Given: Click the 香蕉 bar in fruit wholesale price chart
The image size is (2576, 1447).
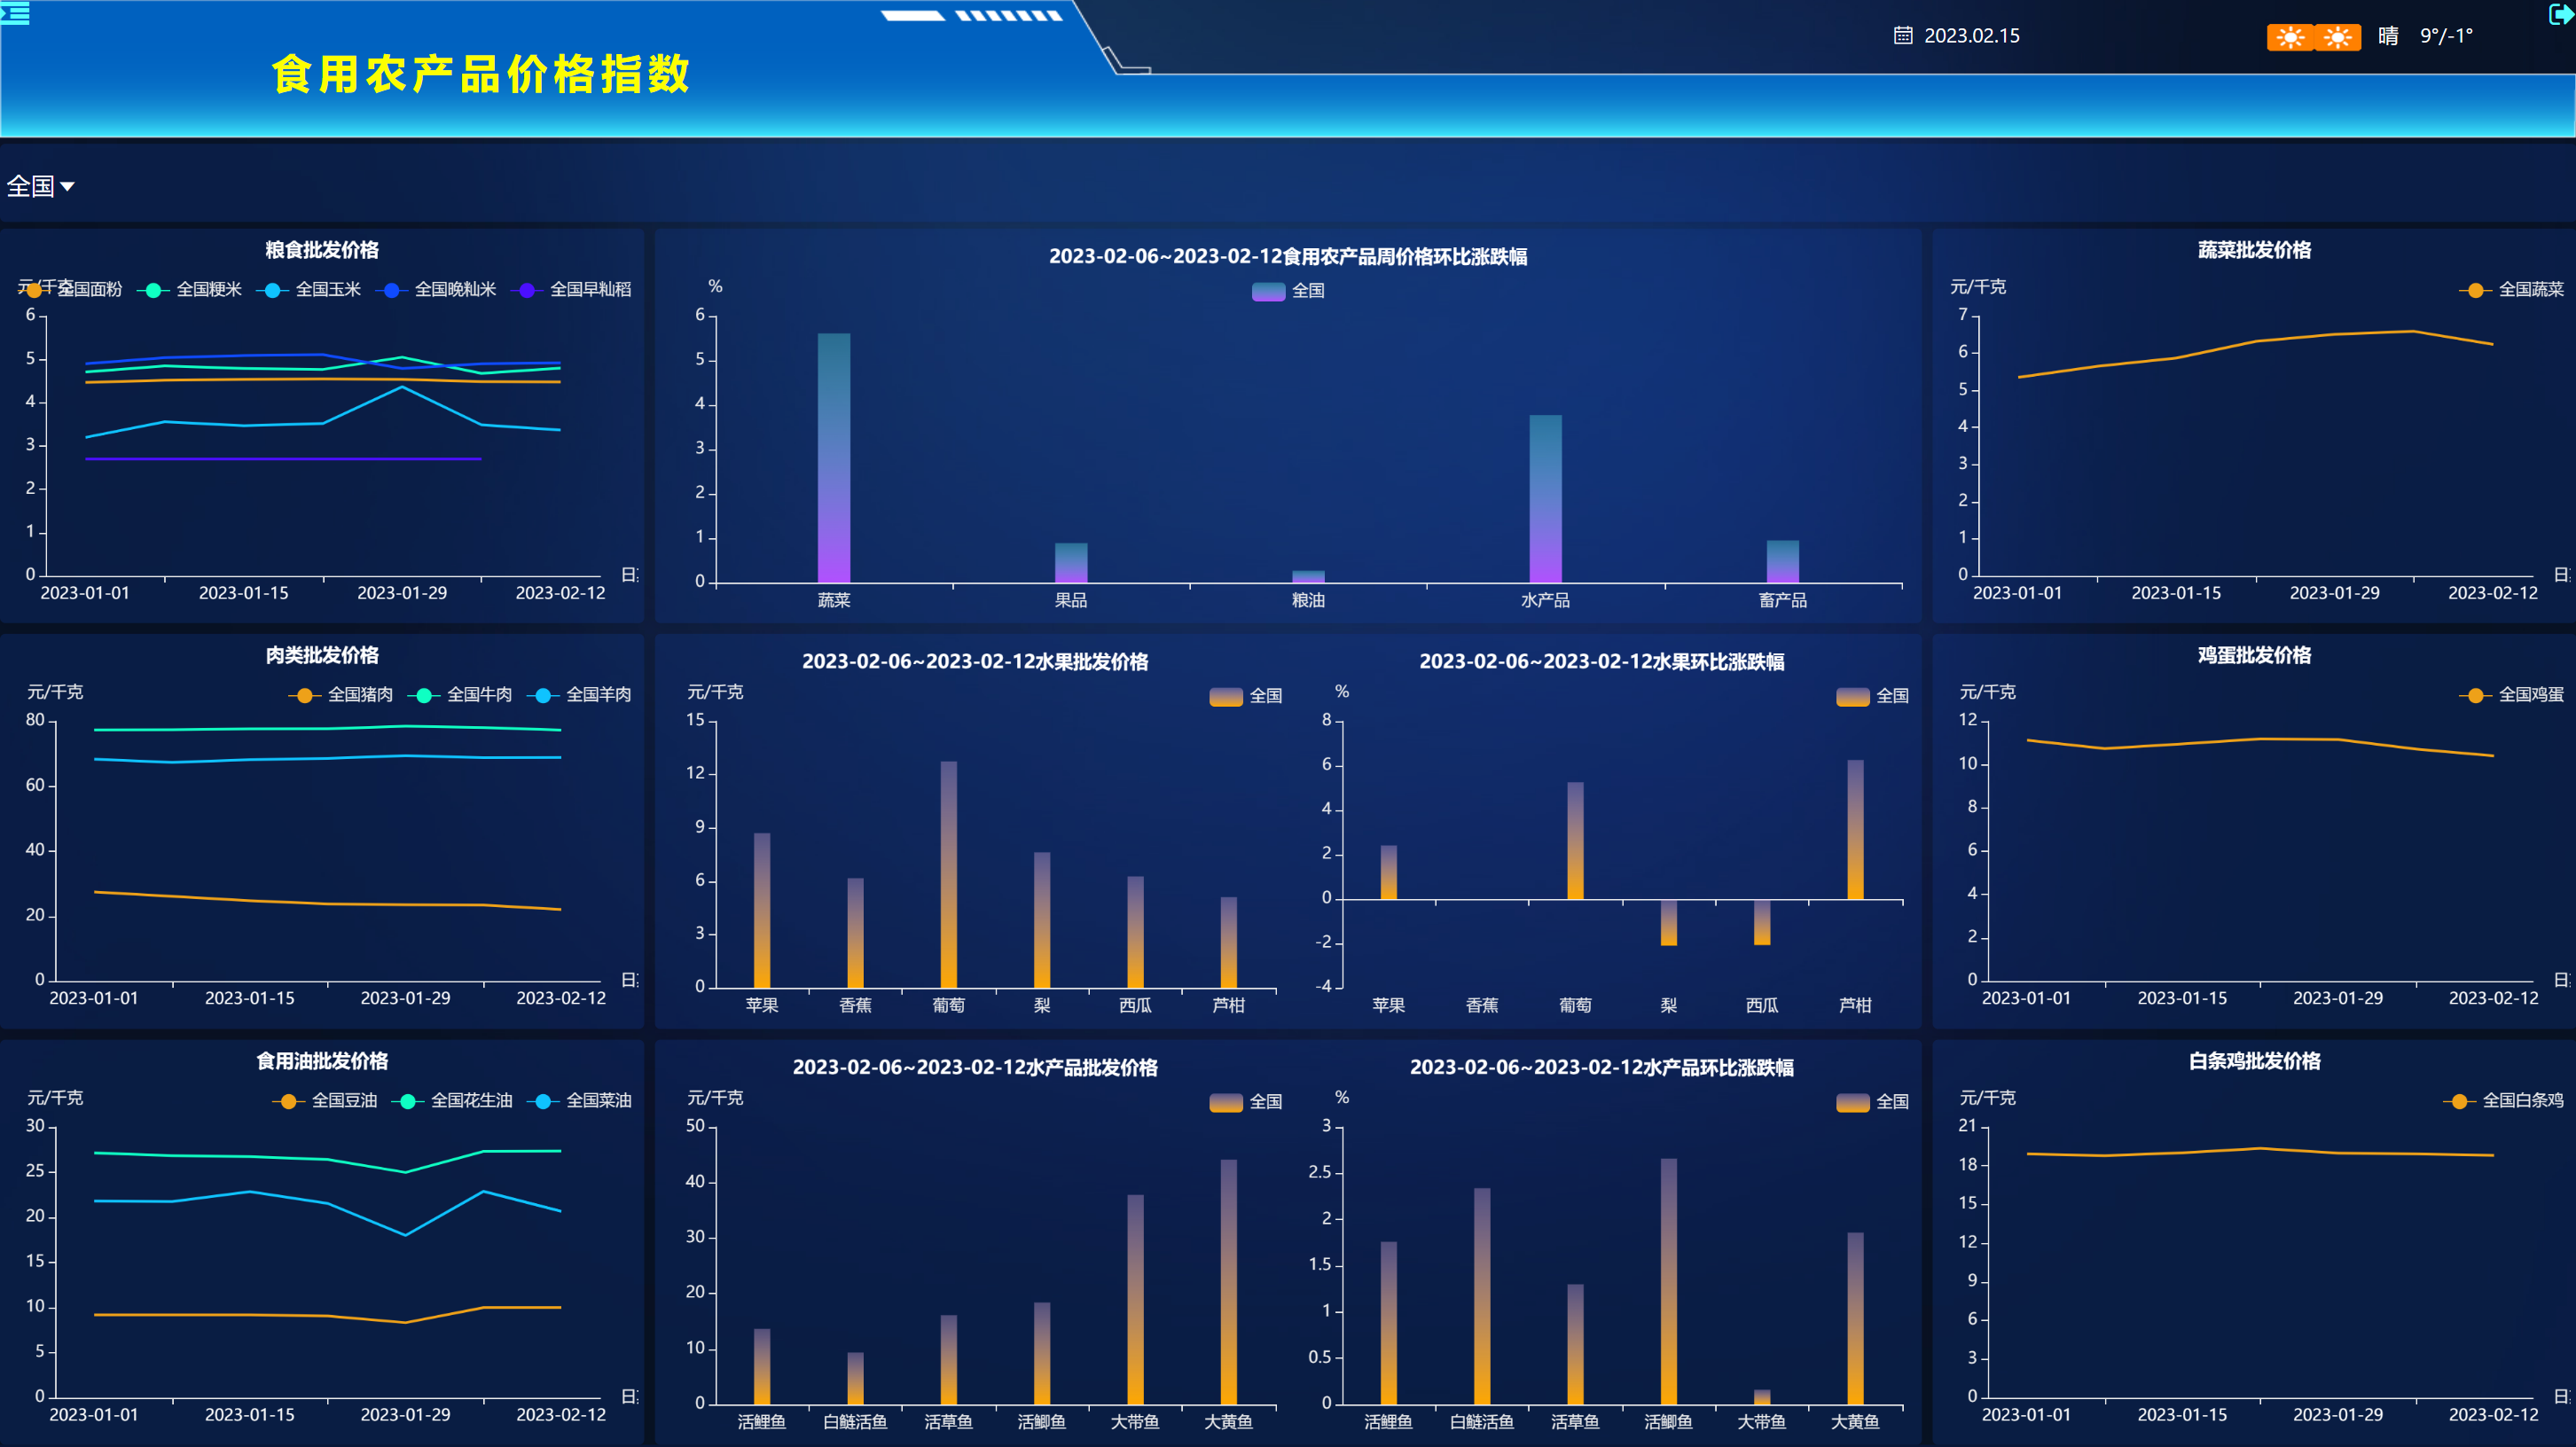Looking at the screenshot, I should (855, 933).
